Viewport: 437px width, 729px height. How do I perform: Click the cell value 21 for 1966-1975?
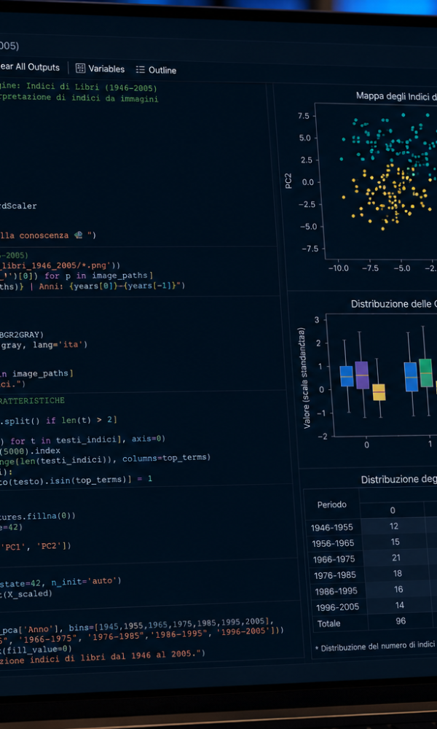396,558
